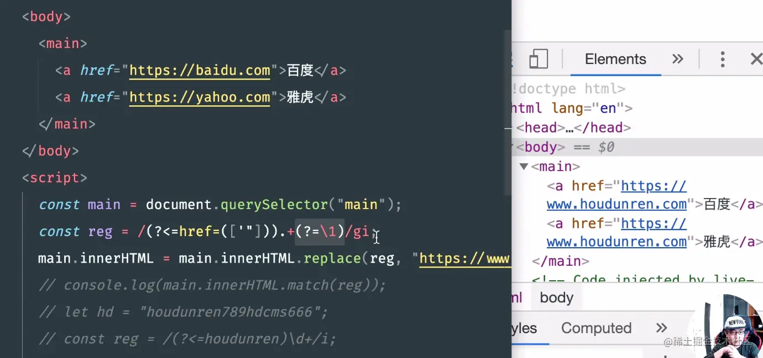Click the closing main tag in editor
Viewport: 763px width, 358px height.
point(67,124)
